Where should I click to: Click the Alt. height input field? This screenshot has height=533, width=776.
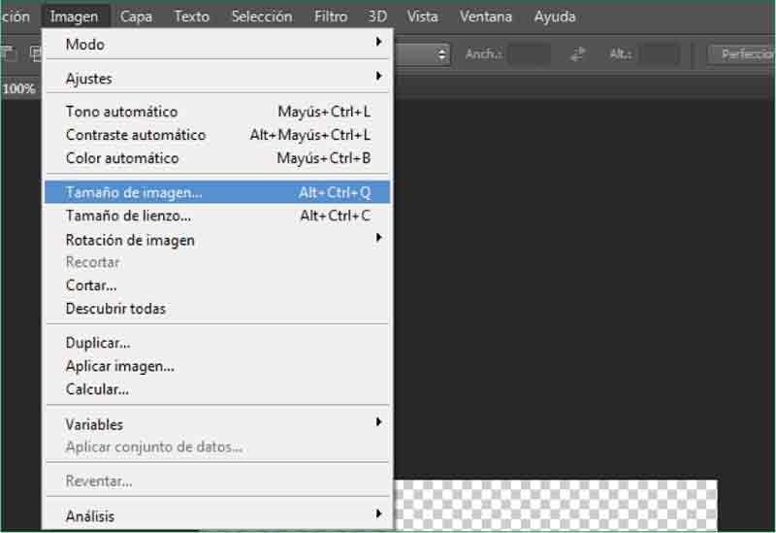[x=660, y=54]
